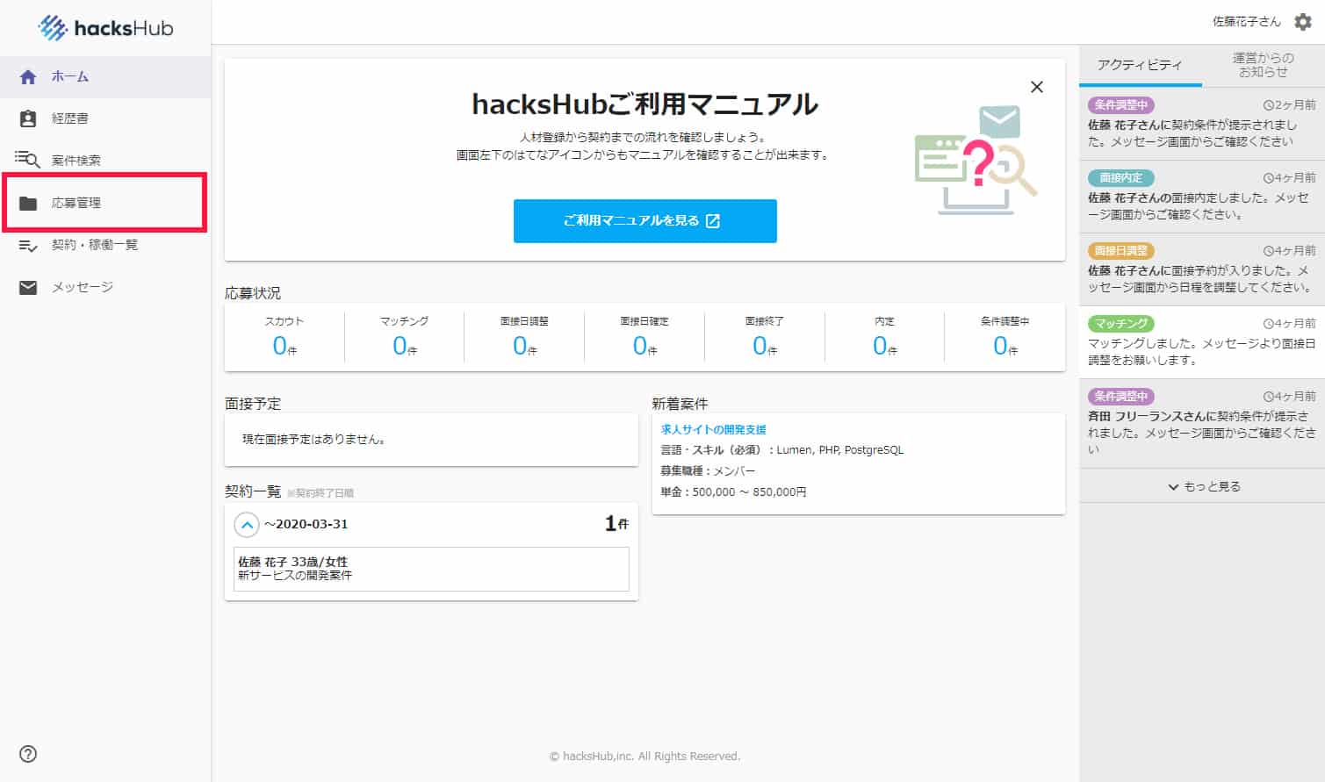The width and height of the screenshot is (1325, 782).
Task: Open the 面接内定 activity item
Action: [x=1202, y=196]
